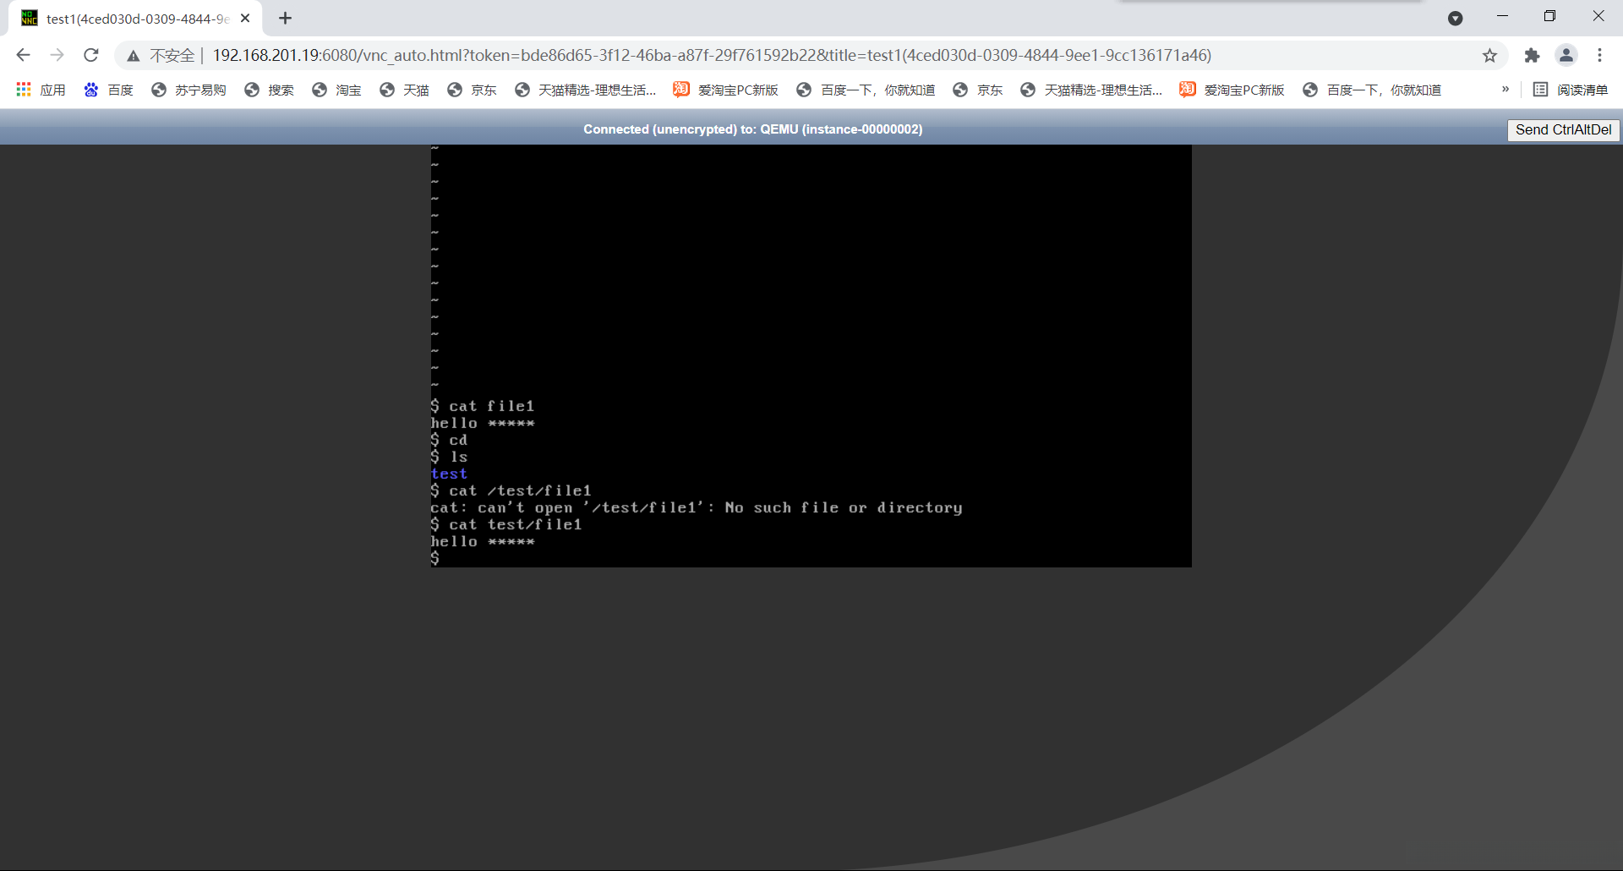Reload the current page
This screenshot has height=871, width=1623.
click(91, 55)
